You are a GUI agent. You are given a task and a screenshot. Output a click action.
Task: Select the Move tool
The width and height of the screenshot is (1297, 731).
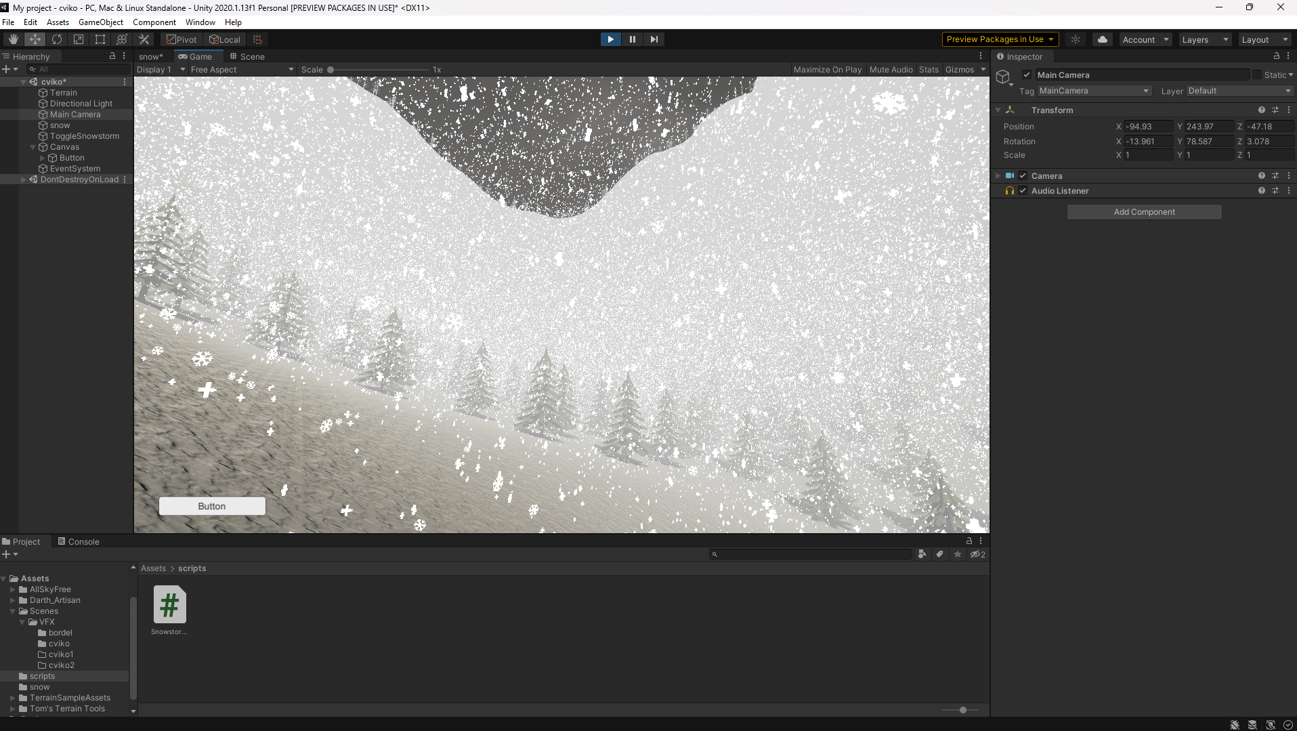[x=35, y=39]
